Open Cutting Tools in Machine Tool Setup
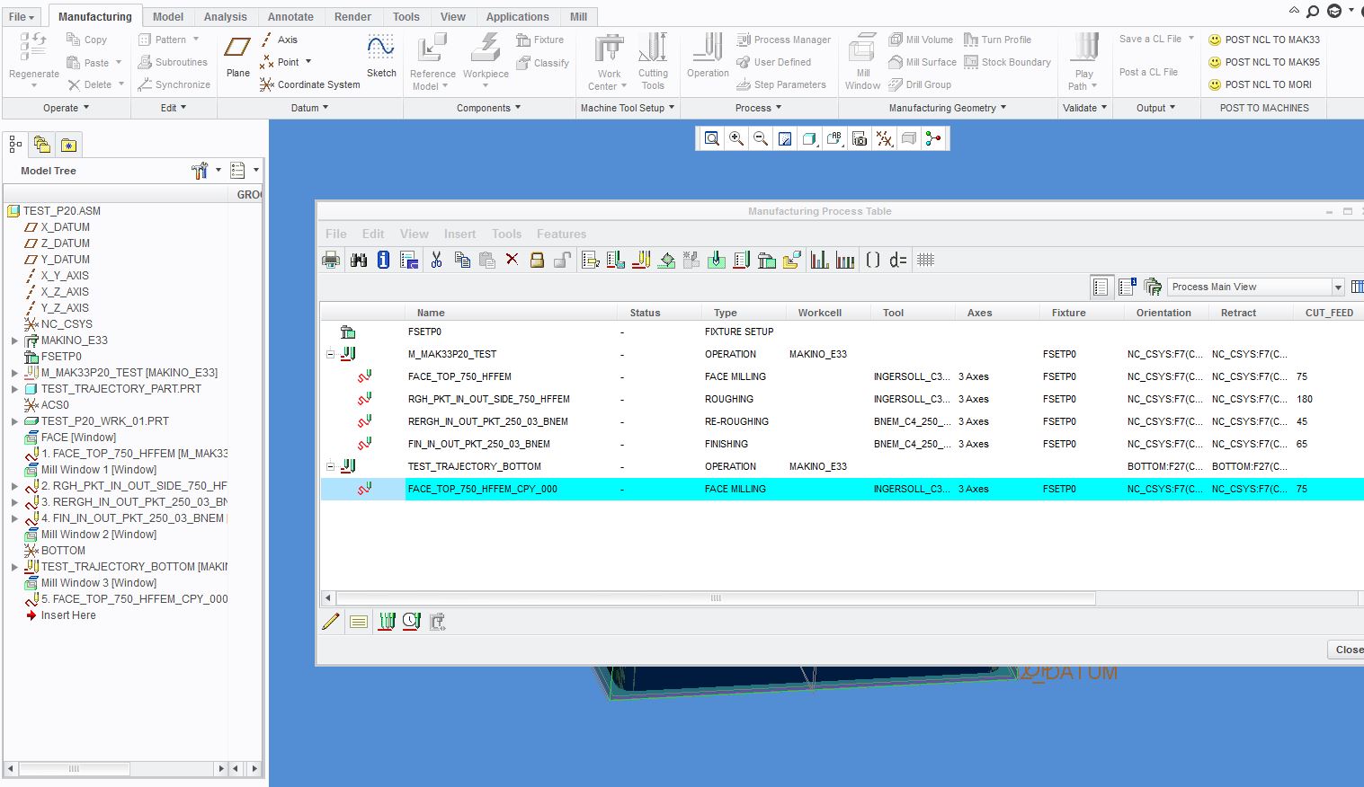 click(653, 62)
